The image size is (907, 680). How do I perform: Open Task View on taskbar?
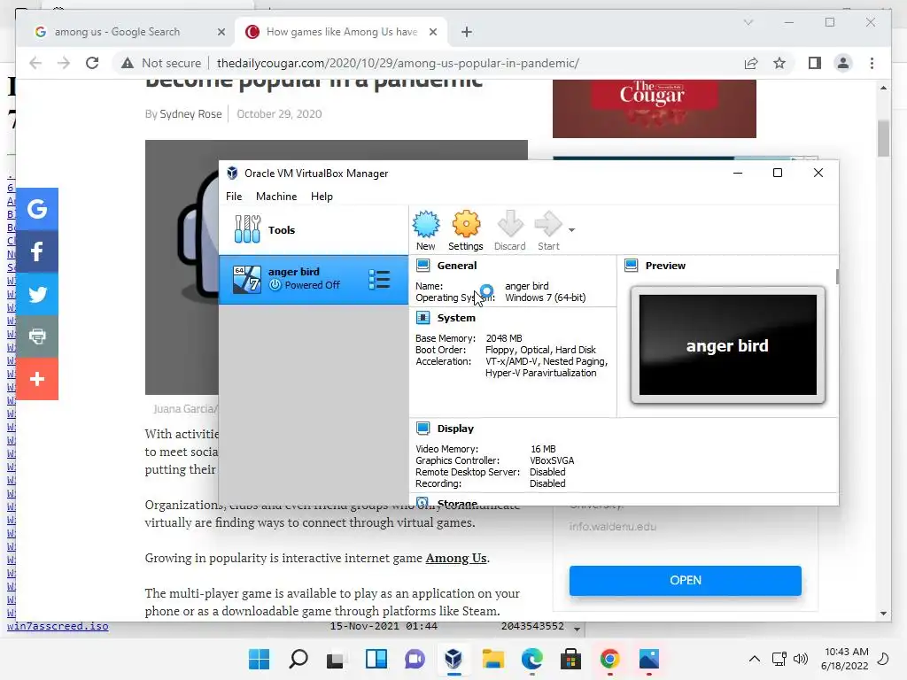click(335, 659)
